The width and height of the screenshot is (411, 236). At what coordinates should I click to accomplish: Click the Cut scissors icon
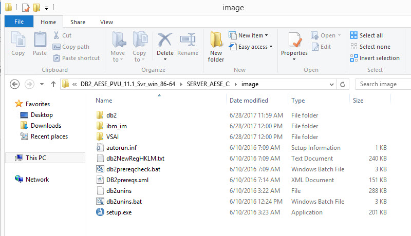tap(57, 35)
